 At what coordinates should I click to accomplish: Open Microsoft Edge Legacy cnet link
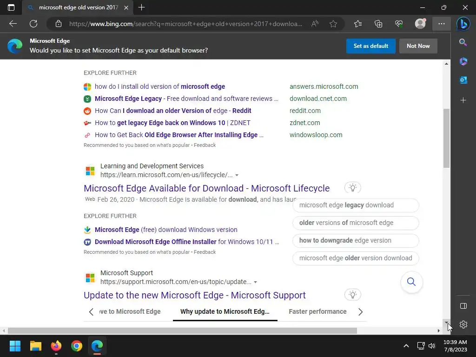tap(186, 99)
